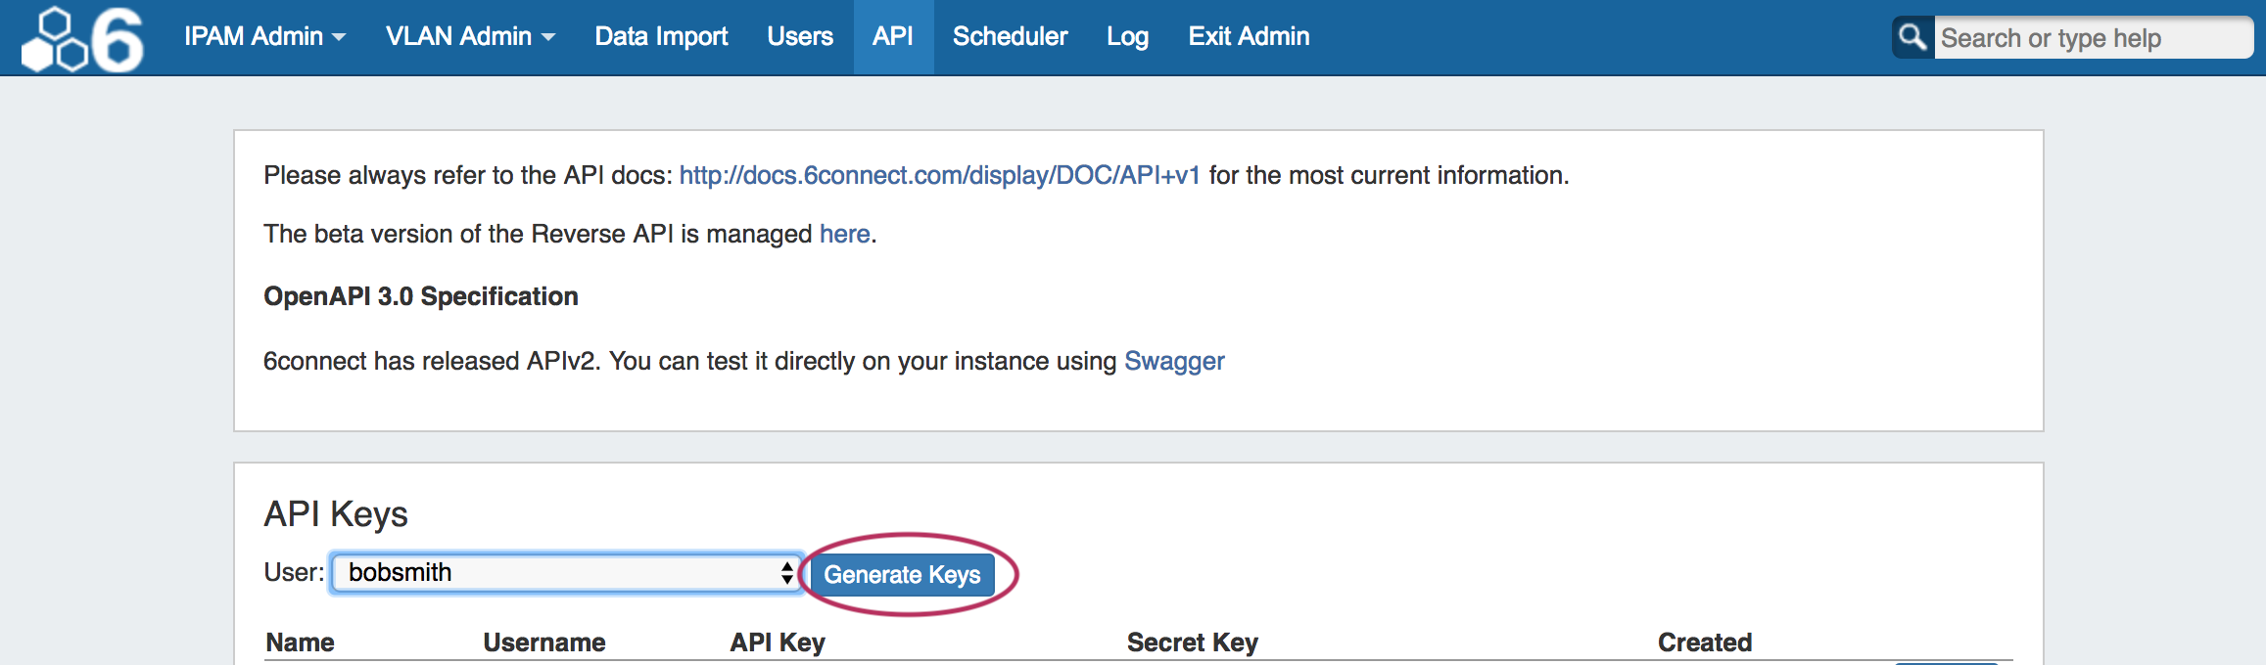2266x665 pixels.
Task: Open the User select dropdown
Action: [567, 573]
